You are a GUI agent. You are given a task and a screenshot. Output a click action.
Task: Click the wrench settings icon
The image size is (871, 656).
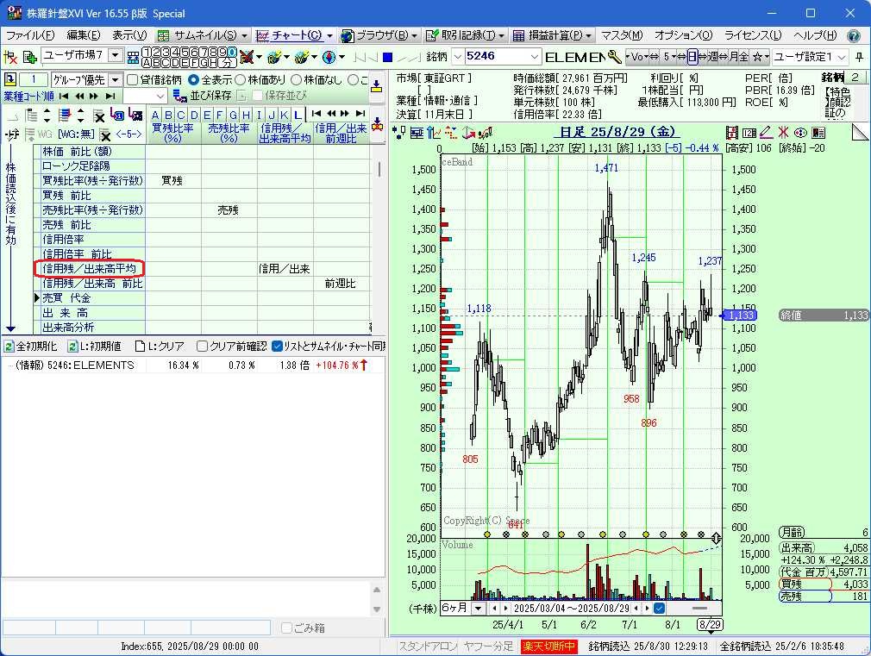[x=614, y=57]
